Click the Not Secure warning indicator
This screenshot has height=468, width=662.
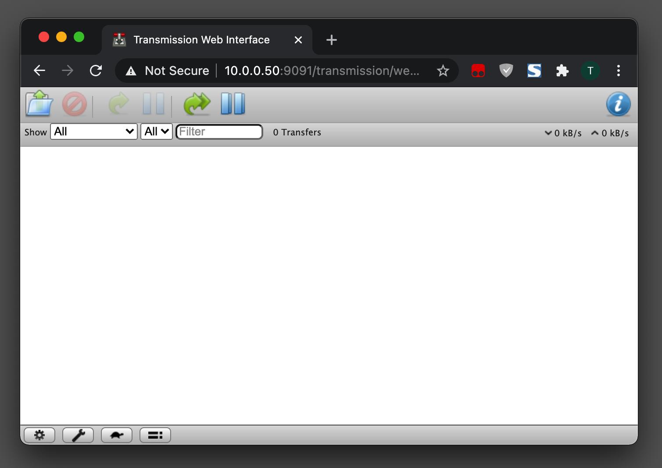[168, 71]
